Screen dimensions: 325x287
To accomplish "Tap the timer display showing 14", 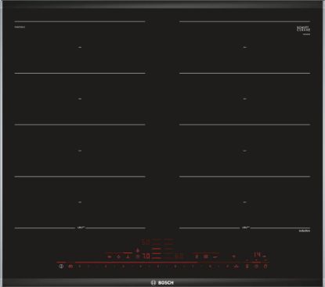I will (x=258, y=254).
